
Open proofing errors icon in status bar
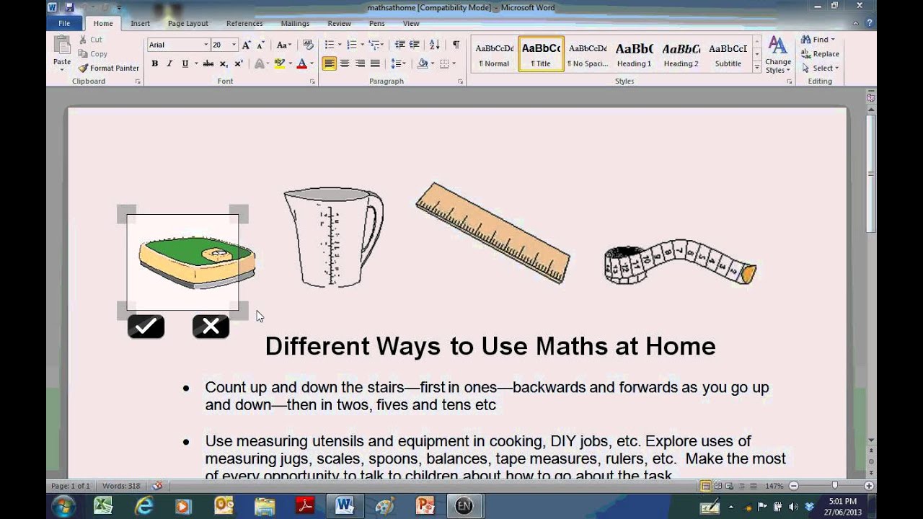[x=157, y=486]
